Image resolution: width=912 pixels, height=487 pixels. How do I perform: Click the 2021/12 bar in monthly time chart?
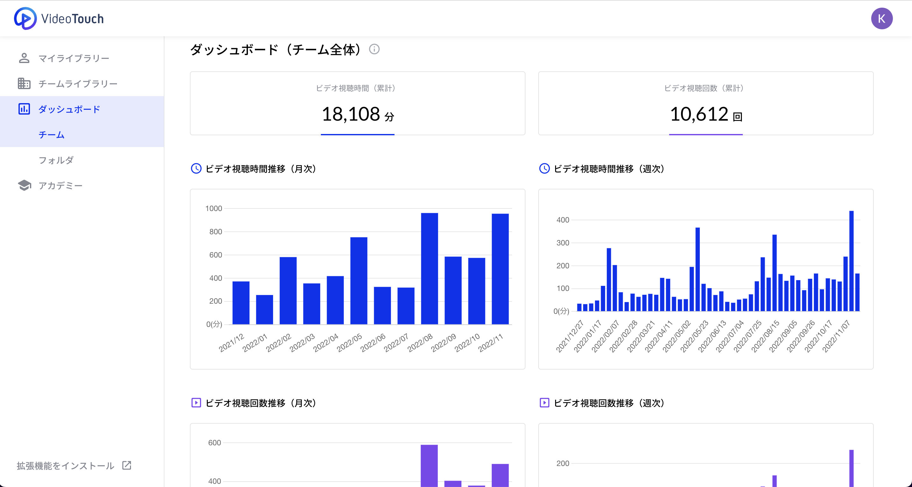[241, 303]
